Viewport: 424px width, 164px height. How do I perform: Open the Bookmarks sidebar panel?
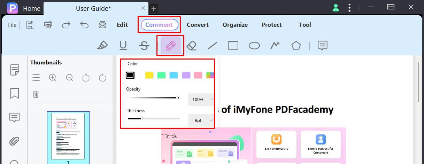15,93
